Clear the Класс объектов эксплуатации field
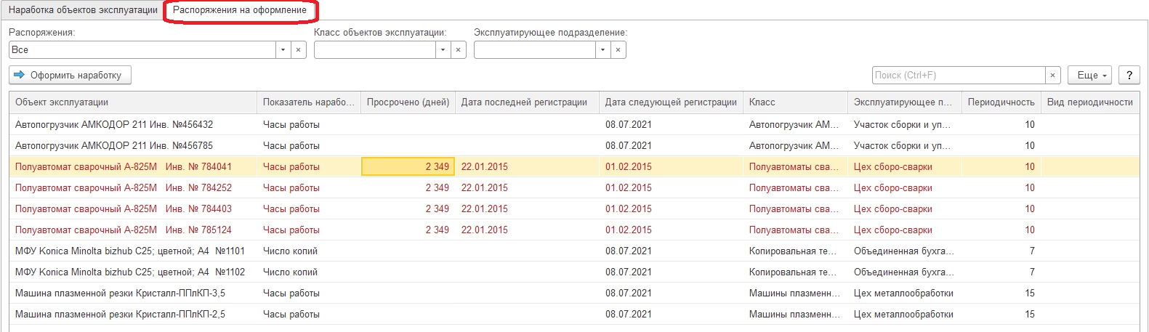Viewport: 1149px width, 332px height. pyautogui.click(x=458, y=50)
